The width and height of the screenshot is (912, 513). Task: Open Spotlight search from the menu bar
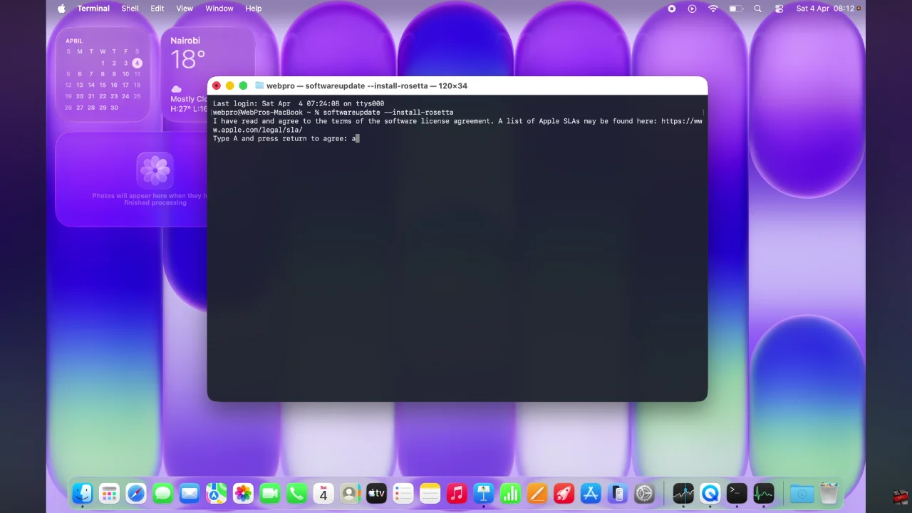(757, 9)
